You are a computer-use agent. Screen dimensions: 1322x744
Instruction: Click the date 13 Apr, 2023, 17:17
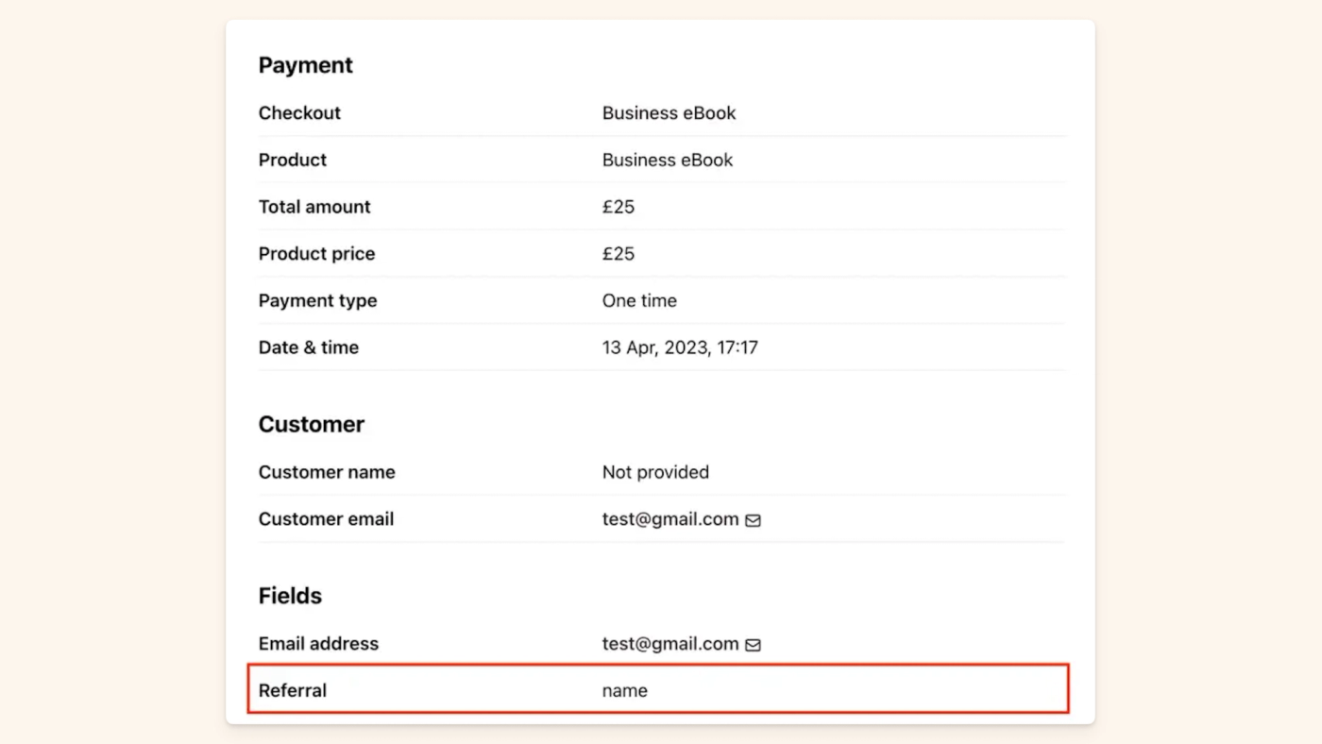680,348
